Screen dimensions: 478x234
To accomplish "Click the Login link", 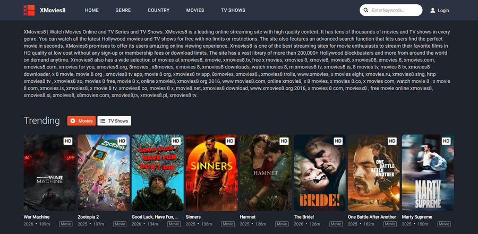I will tap(443, 11).
